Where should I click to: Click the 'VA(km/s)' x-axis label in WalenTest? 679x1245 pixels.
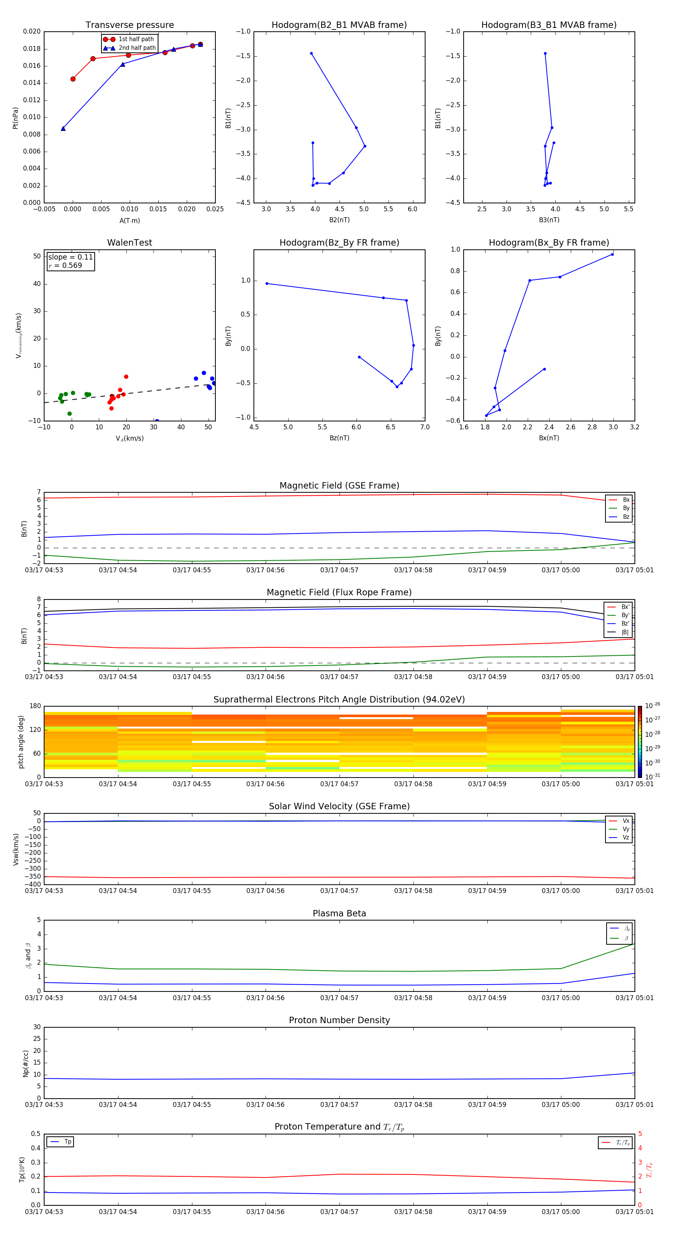click(129, 438)
